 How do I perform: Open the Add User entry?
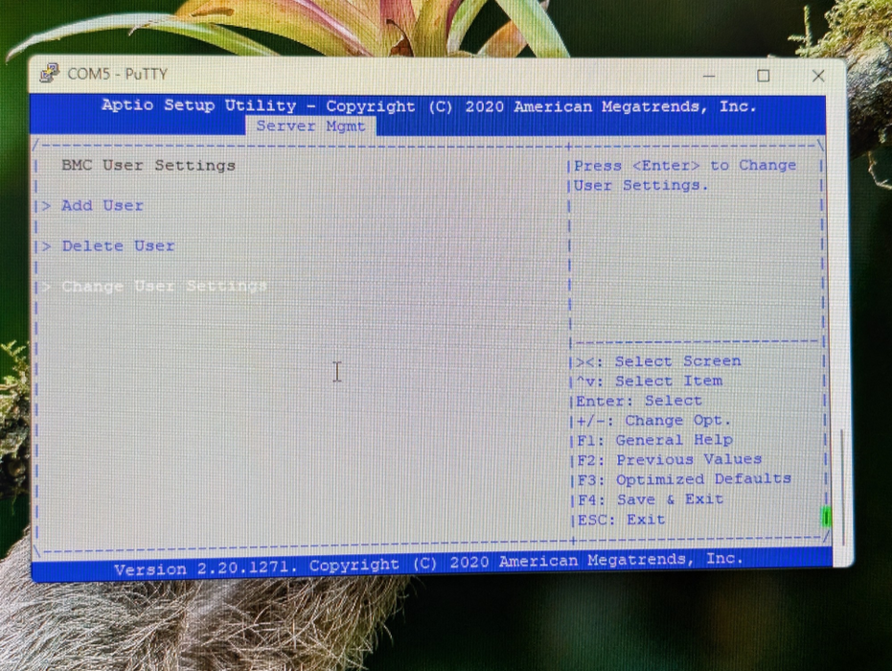click(x=103, y=206)
